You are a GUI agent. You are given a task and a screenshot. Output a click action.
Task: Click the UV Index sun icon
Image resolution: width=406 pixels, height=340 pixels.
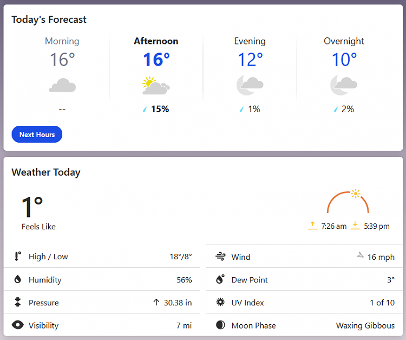pyautogui.click(x=220, y=302)
